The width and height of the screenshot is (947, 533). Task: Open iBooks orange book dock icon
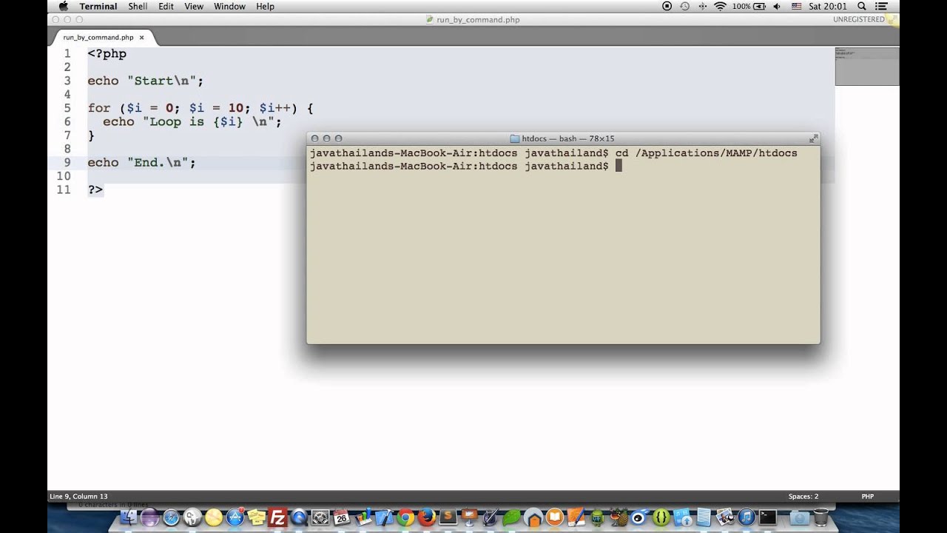pos(554,517)
